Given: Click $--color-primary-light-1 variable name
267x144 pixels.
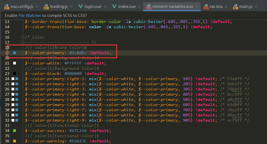Looking at the screenshot, I should (x=55, y=79).
